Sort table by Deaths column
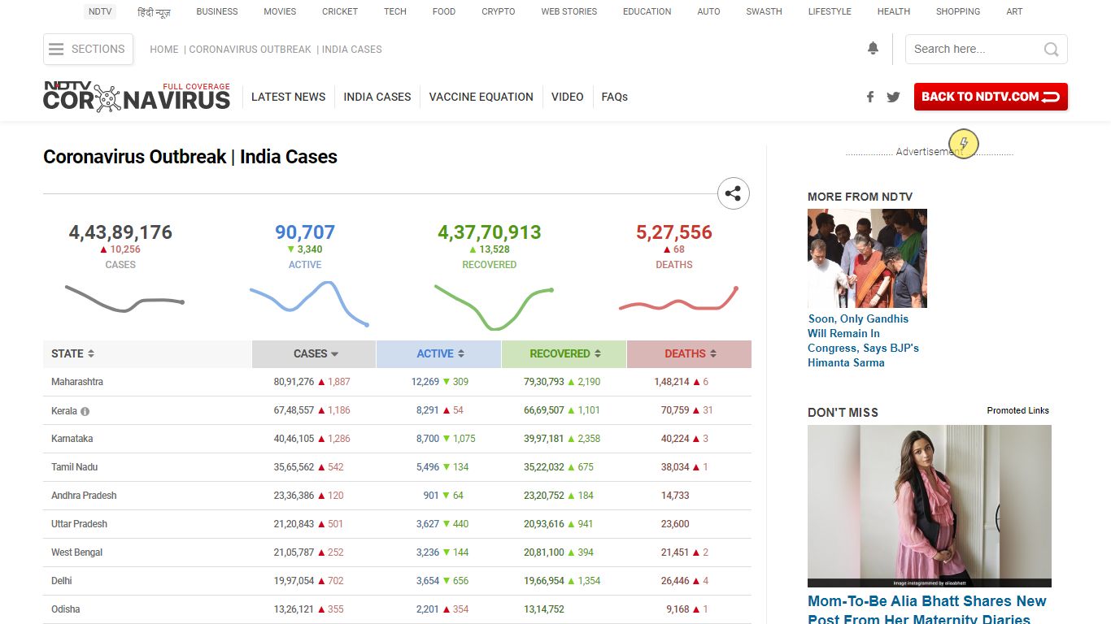 [690, 353]
